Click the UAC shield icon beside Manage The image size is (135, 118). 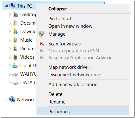click(x=41, y=34)
